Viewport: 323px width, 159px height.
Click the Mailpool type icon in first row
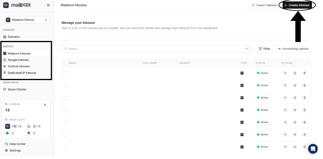click(x=242, y=73)
